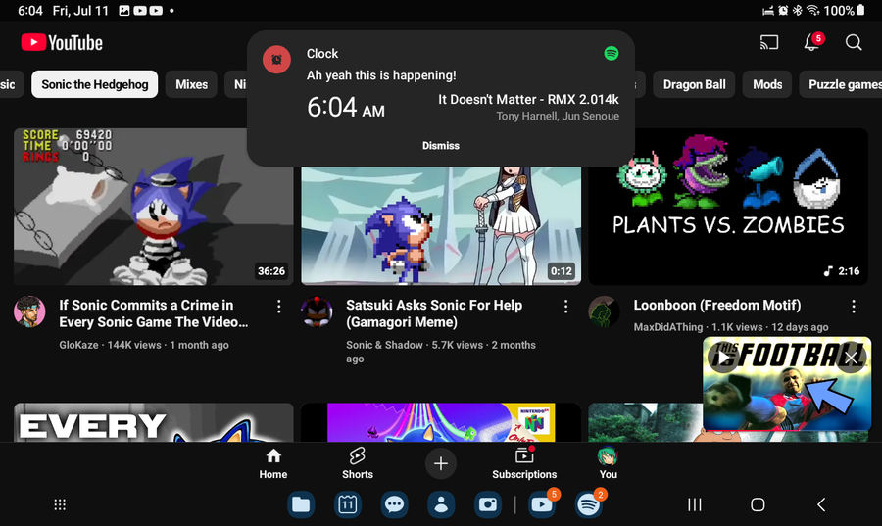Open the My Files taskbar app
The image size is (882, 526).
301,504
